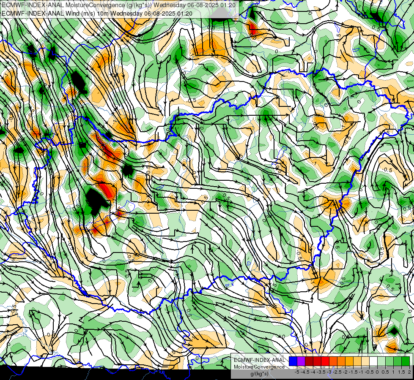Select the pale peach swatch between -1 and -0.5
Image resolution: width=414 pixels, height=380 pixels.
pos(365,361)
